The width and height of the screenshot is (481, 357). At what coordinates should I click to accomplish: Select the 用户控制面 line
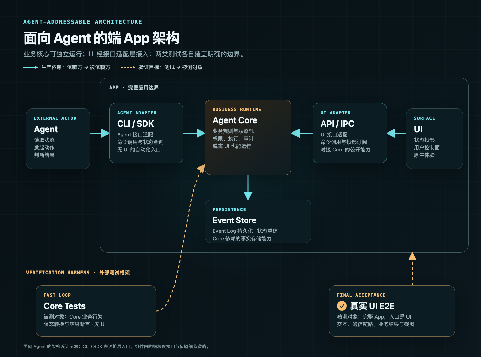pos(427,148)
